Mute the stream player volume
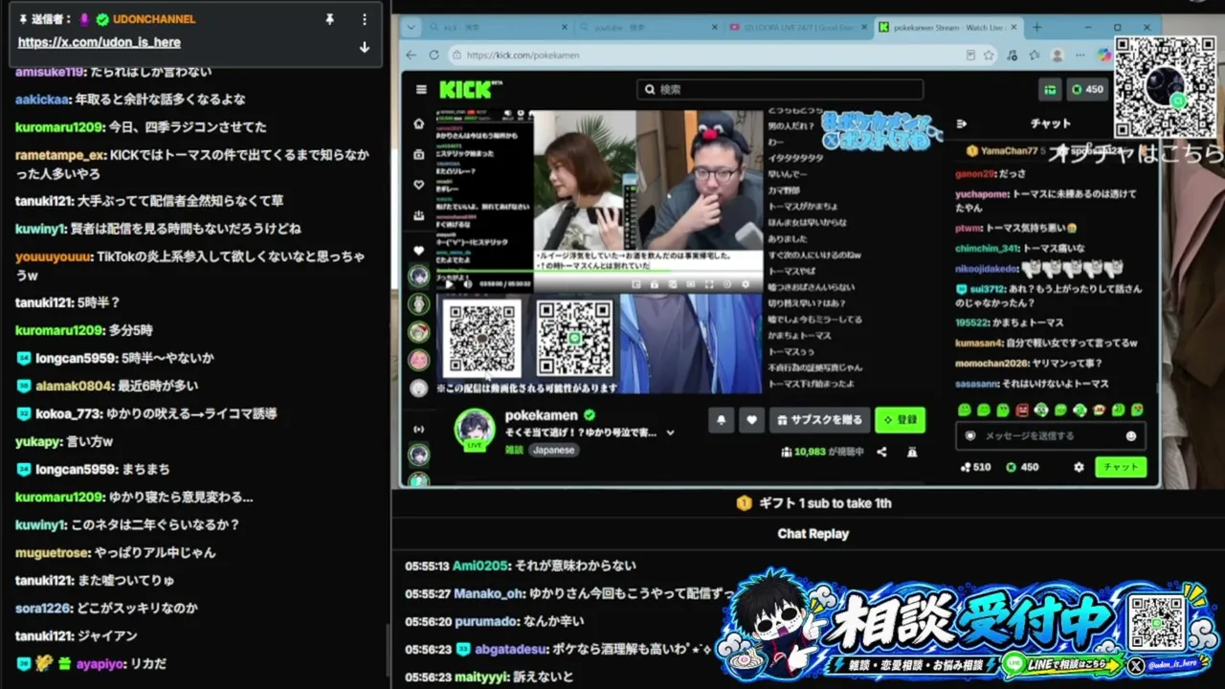This screenshot has height=689, width=1225. (x=468, y=284)
